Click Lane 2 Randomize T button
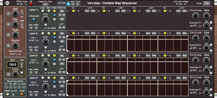 (x=60, y=37)
